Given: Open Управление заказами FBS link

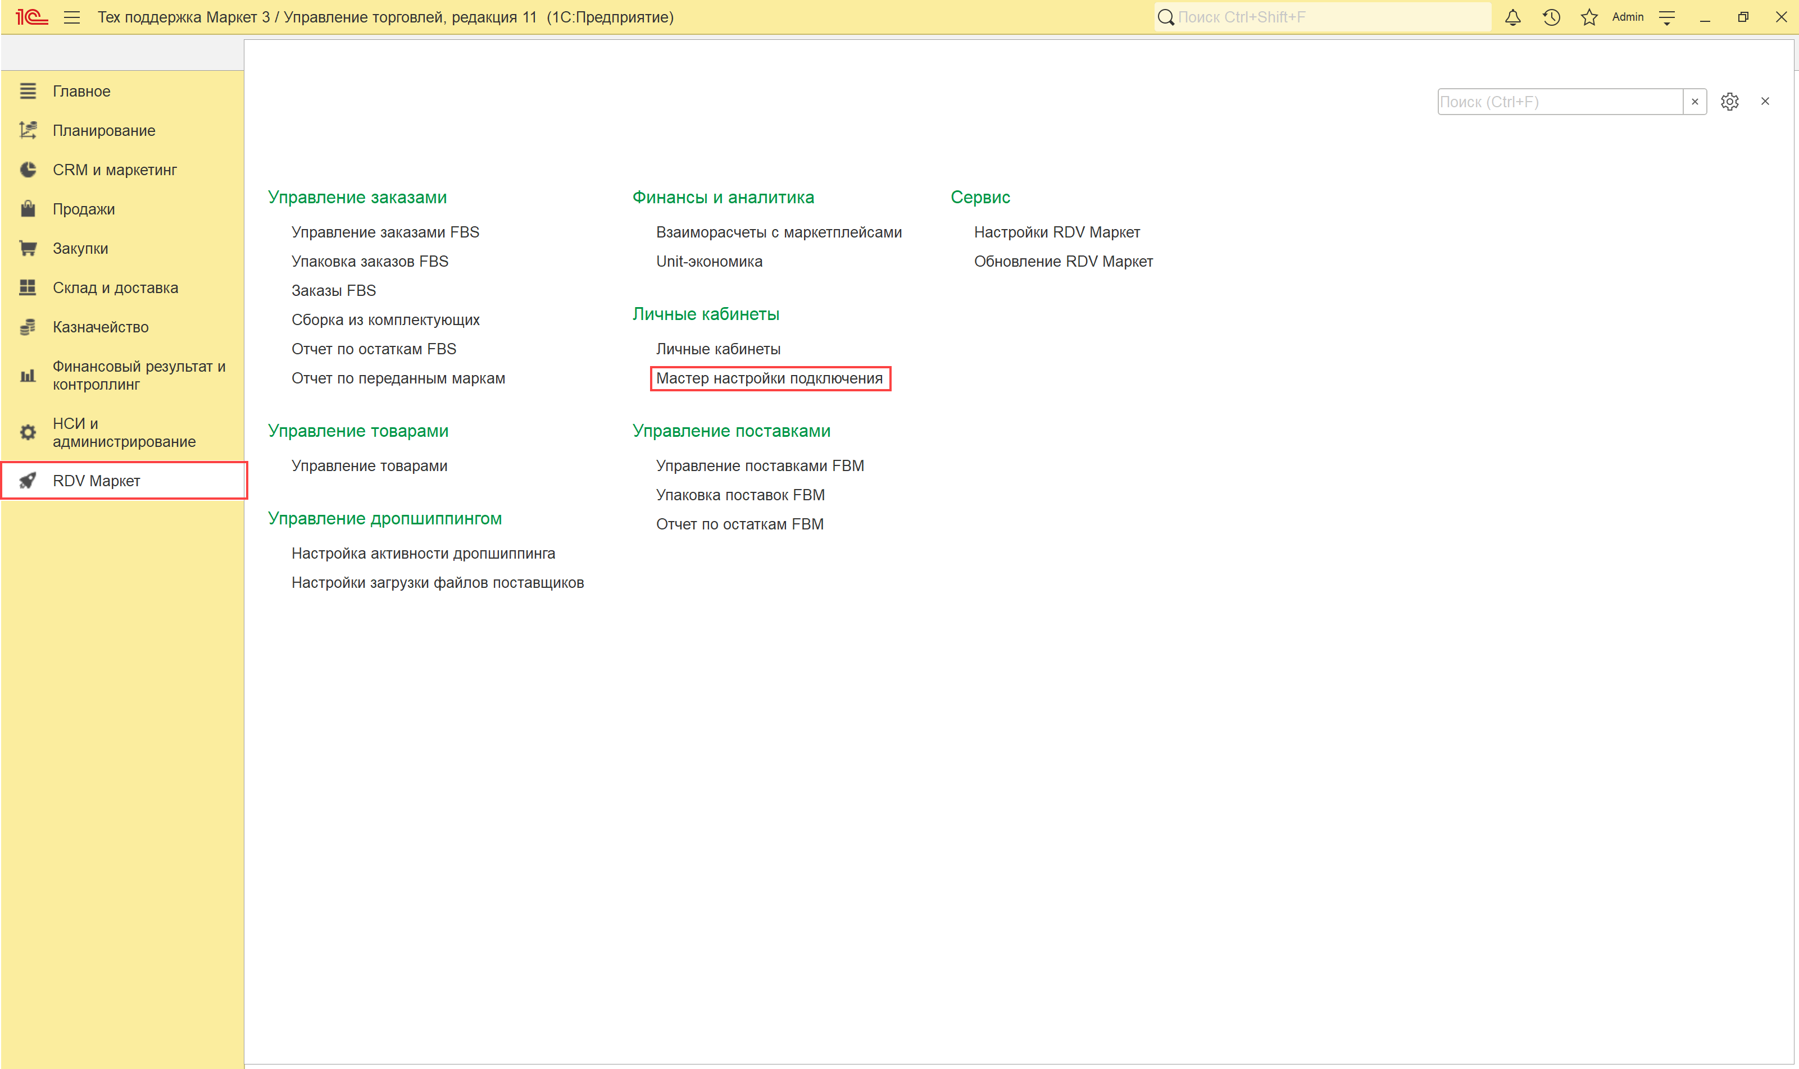Looking at the screenshot, I should coord(385,232).
